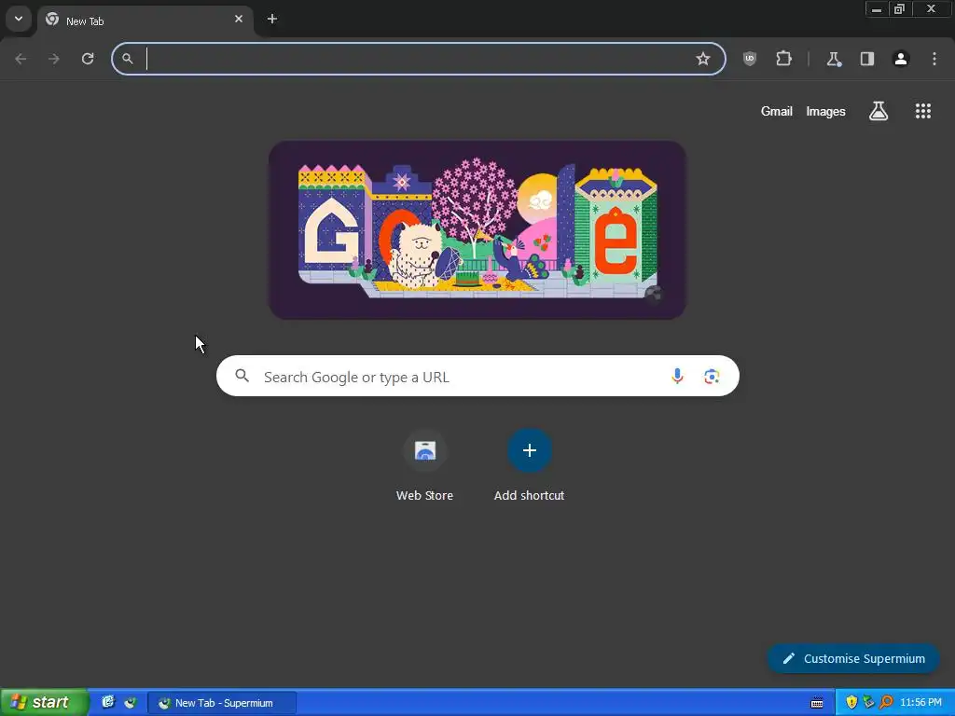Launch Supermium from quick launch
The image size is (955, 716).
[x=131, y=702]
